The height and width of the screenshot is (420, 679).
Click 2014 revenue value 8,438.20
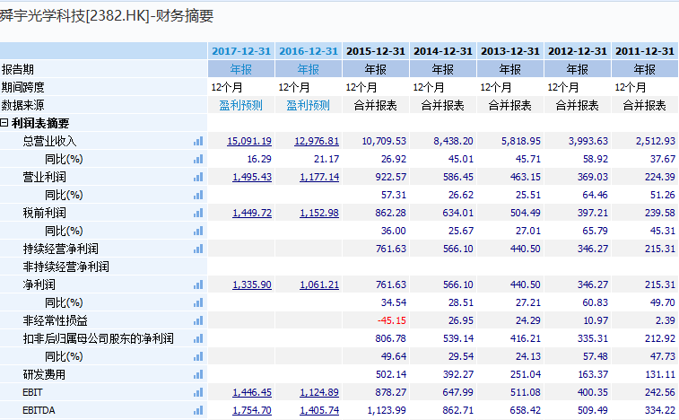[x=453, y=141]
